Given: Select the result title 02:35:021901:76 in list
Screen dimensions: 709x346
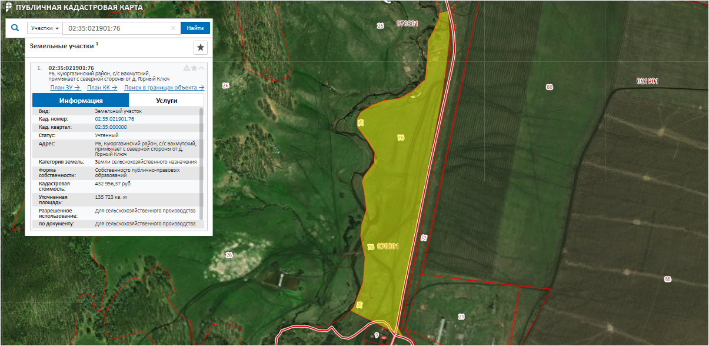Looking at the screenshot, I should (71, 68).
